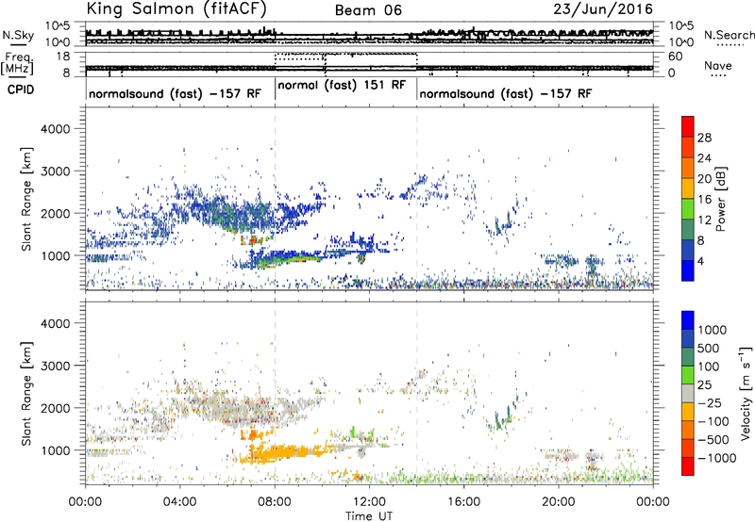The height and width of the screenshot is (522, 755).
Task: Click the '1000' velocity colorbar tick
Action: (x=713, y=330)
